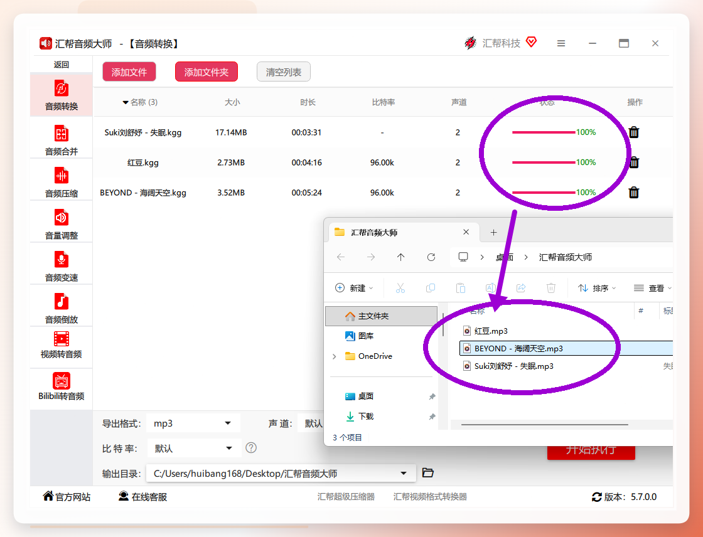703x537 pixels.
Task: Switch to 音频变速 in the sidebar
Action: [x=62, y=266]
